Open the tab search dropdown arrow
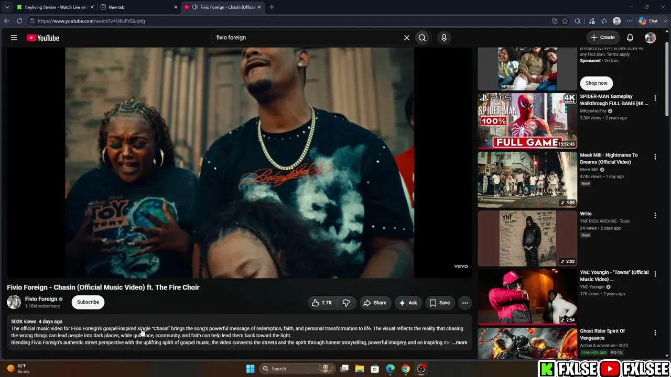 (7, 7)
